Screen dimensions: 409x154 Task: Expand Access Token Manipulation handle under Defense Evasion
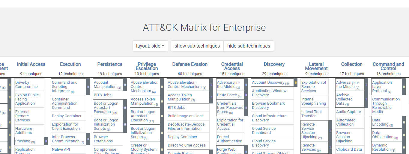point(211,97)
